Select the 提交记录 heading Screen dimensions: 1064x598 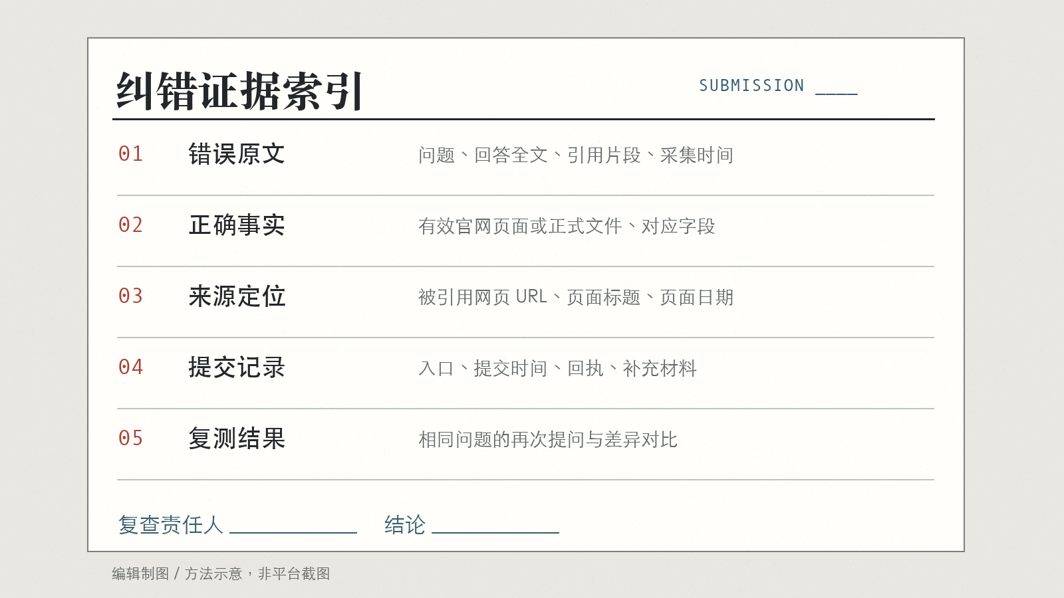tap(237, 367)
